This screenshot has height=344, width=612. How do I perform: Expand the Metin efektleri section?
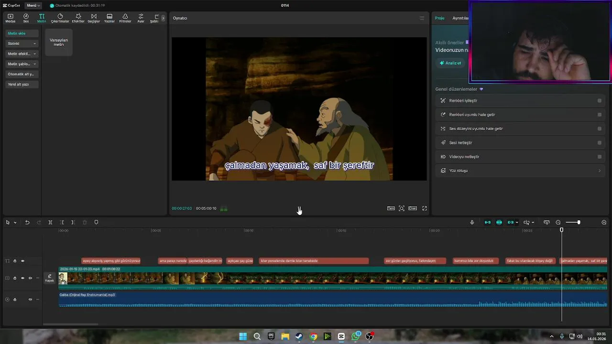(x=22, y=54)
